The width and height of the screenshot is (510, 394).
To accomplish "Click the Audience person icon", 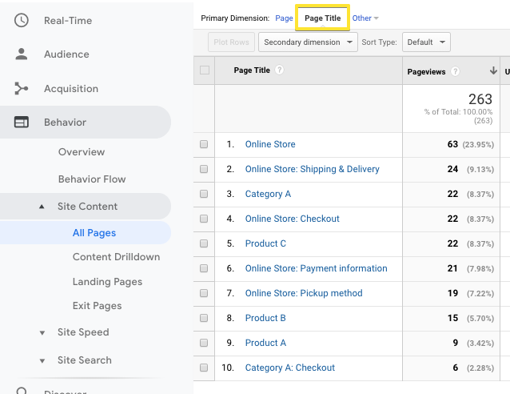I will pos(22,54).
